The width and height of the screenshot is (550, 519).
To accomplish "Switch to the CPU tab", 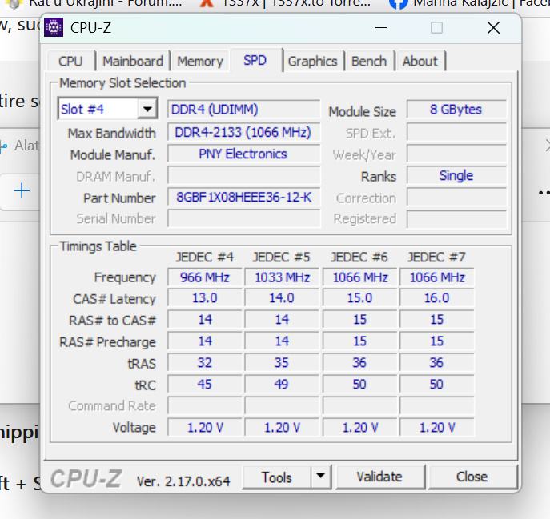I will point(70,62).
